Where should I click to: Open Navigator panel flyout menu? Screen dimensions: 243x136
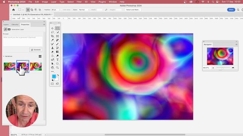pyautogui.click(x=236, y=45)
